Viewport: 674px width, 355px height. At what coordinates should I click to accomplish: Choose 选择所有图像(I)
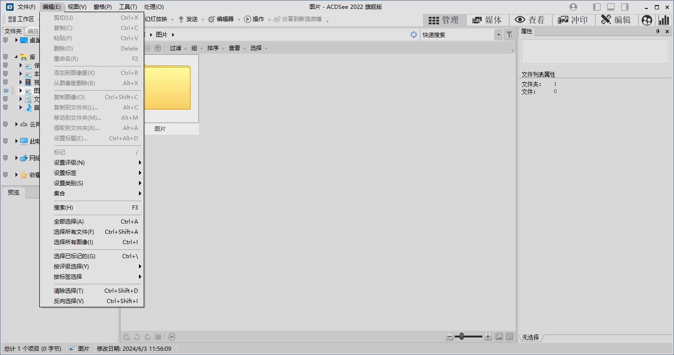(92, 242)
